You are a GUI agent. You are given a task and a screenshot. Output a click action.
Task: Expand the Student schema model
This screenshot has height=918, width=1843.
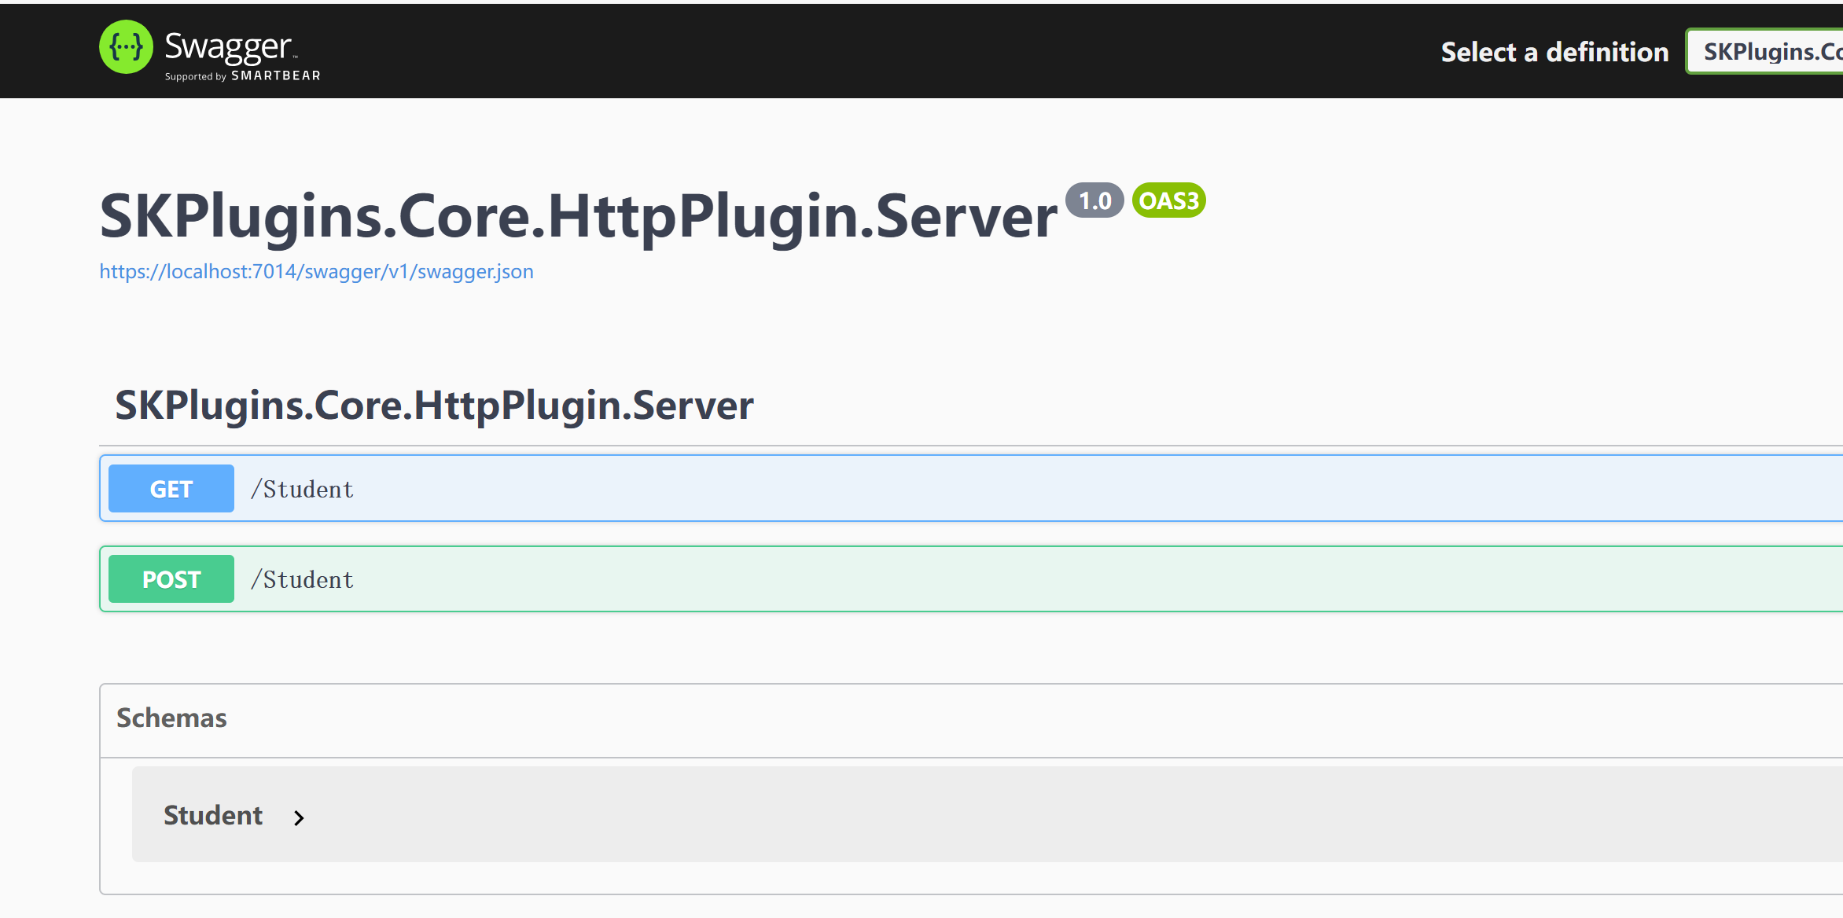click(x=213, y=815)
